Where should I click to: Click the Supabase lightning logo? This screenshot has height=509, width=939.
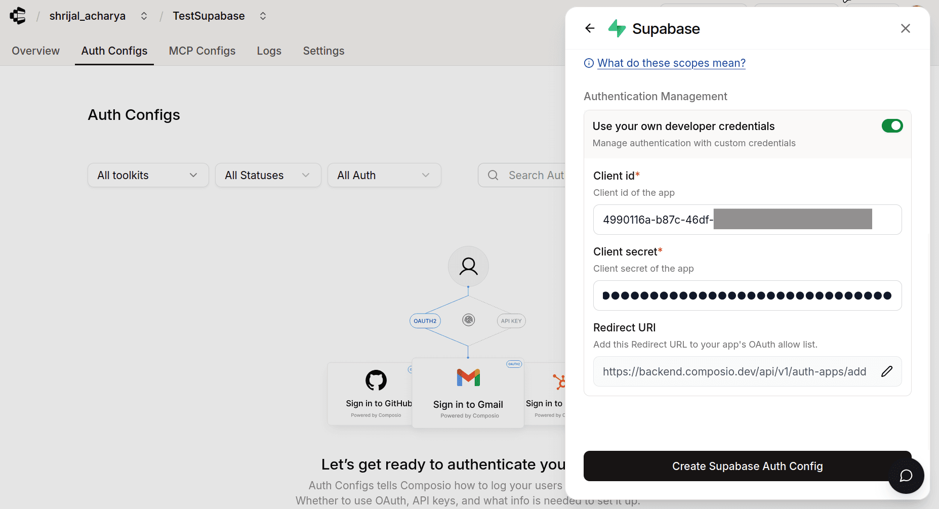pos(617,28)
